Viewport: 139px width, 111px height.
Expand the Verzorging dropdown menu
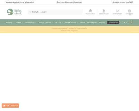click(30, 22)
